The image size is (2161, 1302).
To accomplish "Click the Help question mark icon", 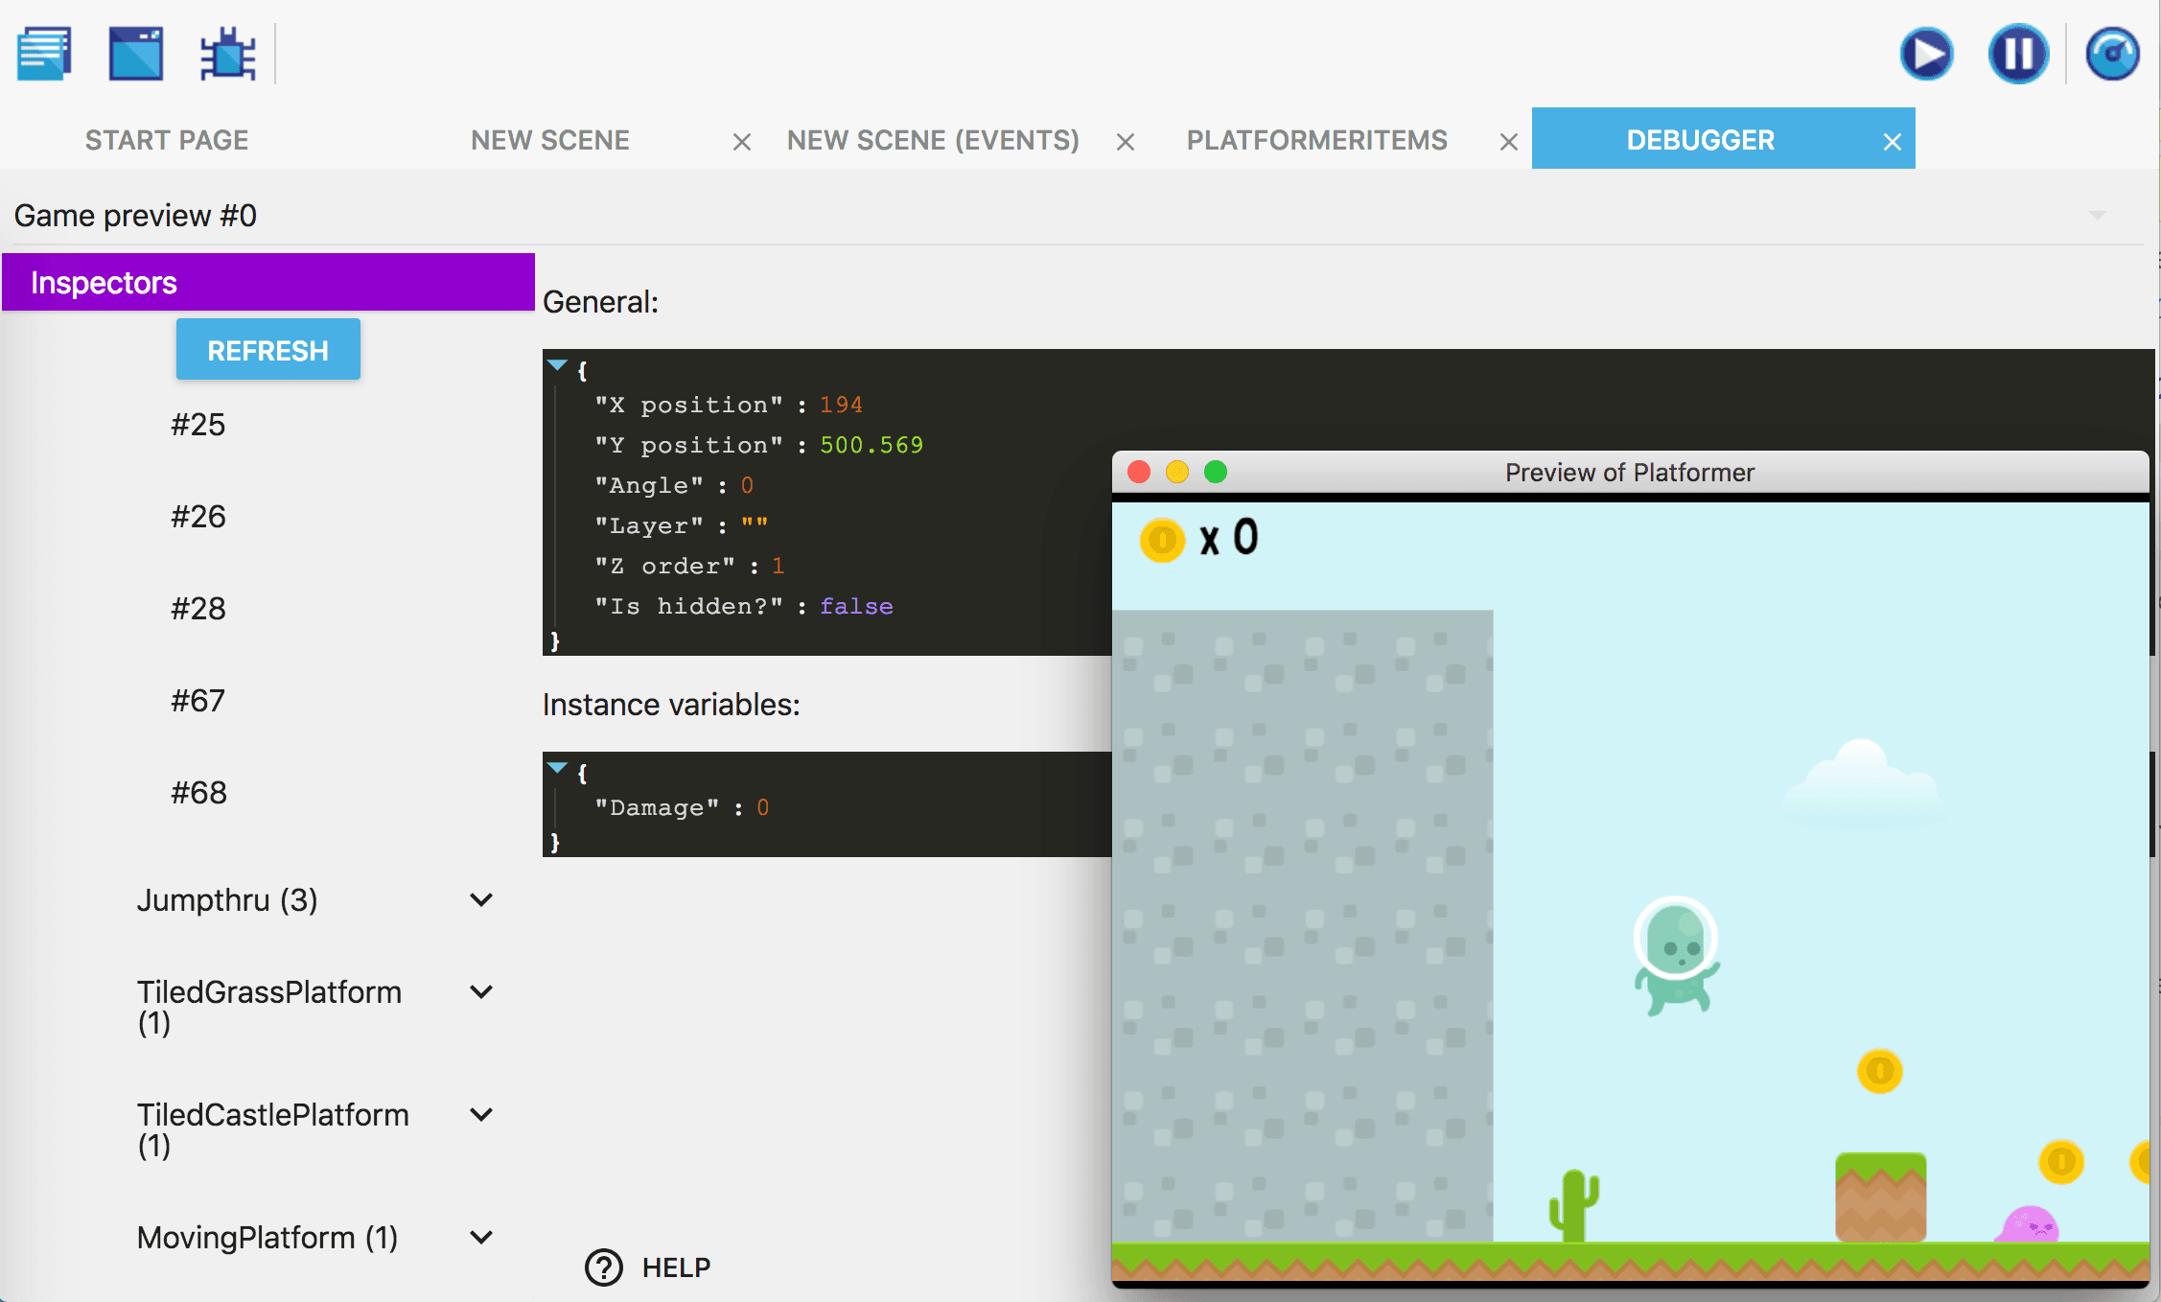I will pyautogui.click(x=604, y=1267).
